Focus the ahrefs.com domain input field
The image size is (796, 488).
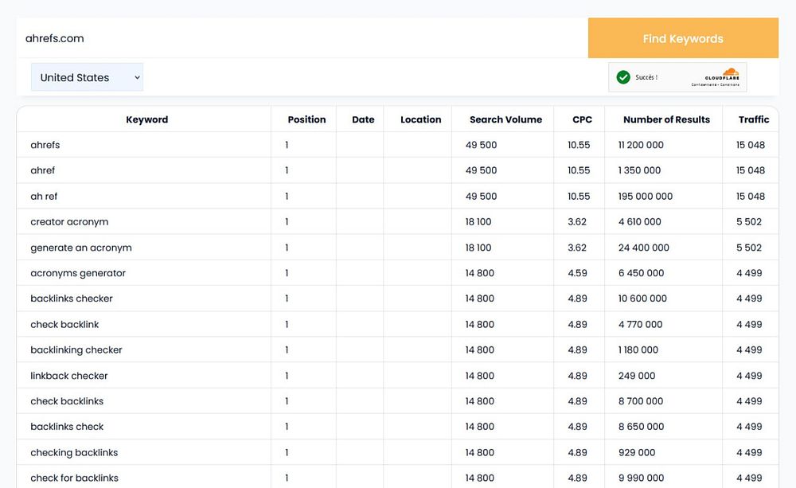(302, 38)
